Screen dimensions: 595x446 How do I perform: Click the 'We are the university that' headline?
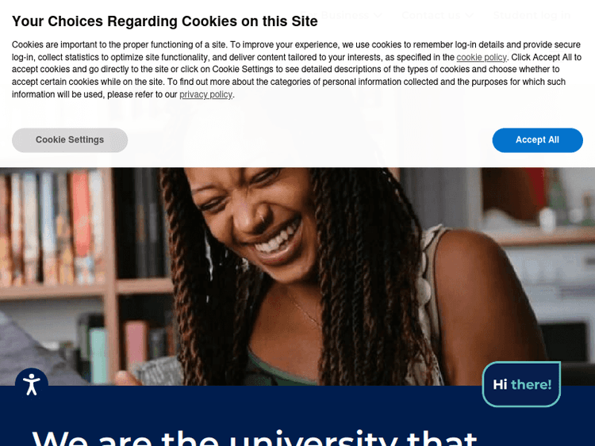click(x=254, y=437)
